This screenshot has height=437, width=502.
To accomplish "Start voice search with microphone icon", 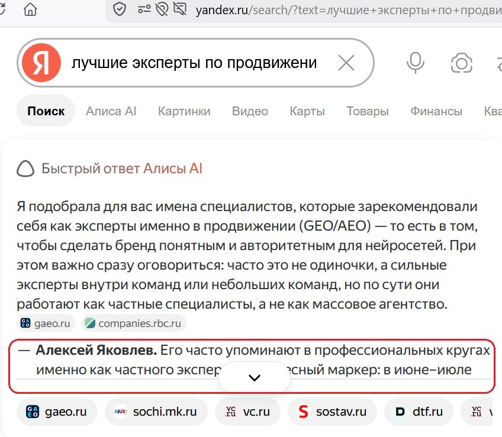I will (415, 63).
